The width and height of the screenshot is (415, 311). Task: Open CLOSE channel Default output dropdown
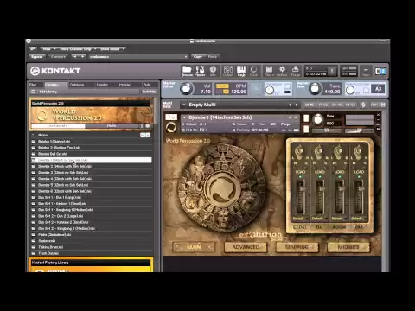[x=300, y=219]
